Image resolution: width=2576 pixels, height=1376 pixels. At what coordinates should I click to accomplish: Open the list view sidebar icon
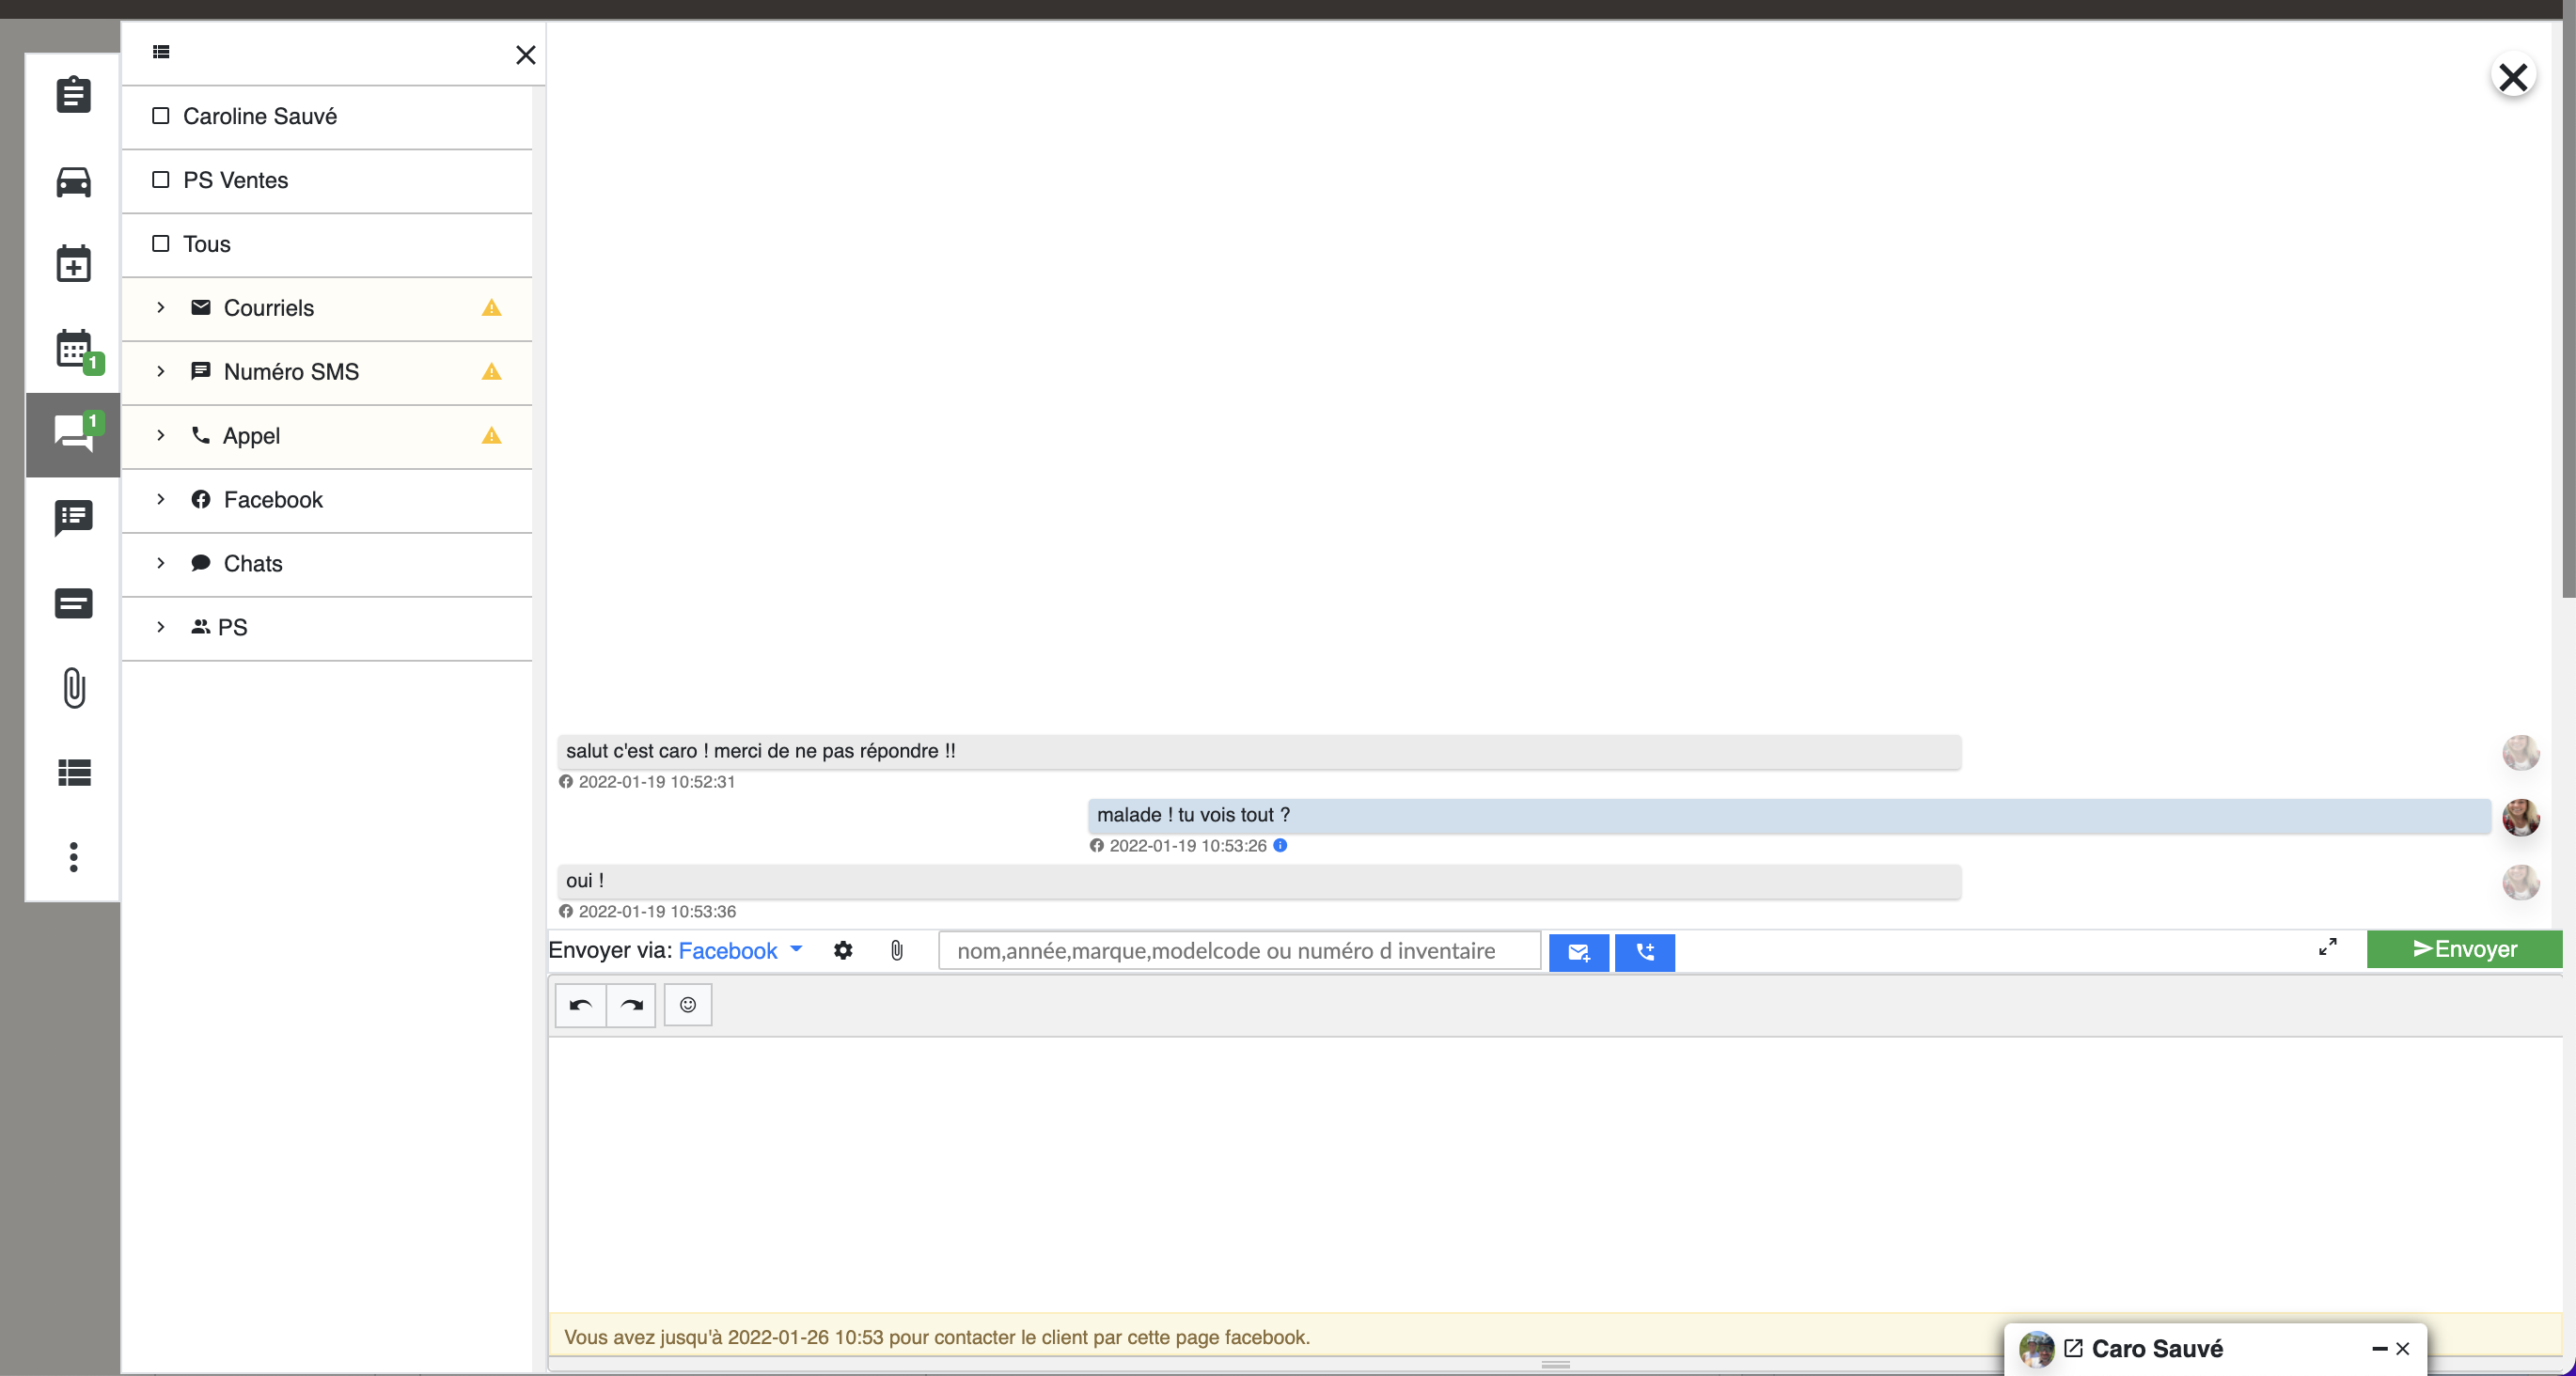73,772
